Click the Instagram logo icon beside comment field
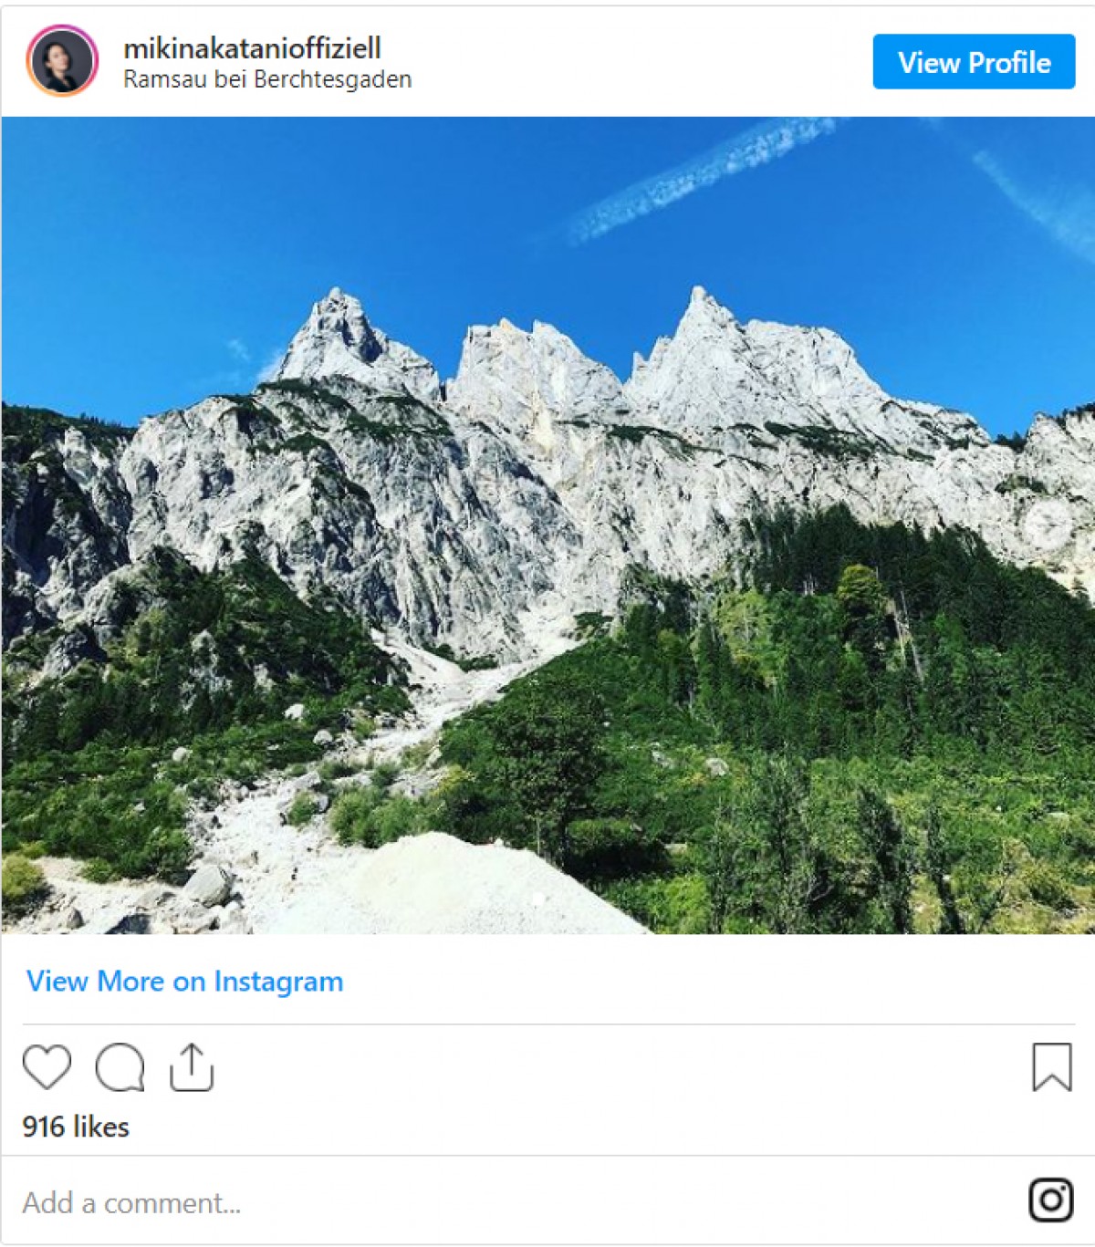The height and width of the screenshot is (1247, 1095). pos(1051,1200)
